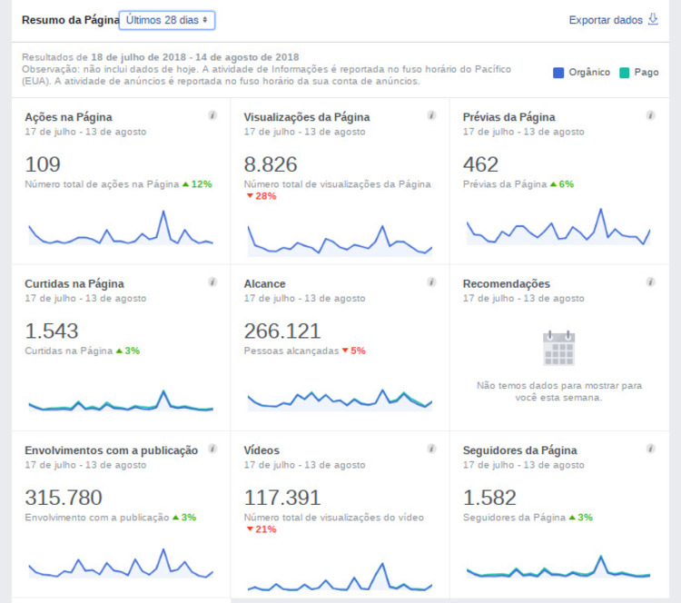Click info icon on Prévias da Página card

[650, 115]
